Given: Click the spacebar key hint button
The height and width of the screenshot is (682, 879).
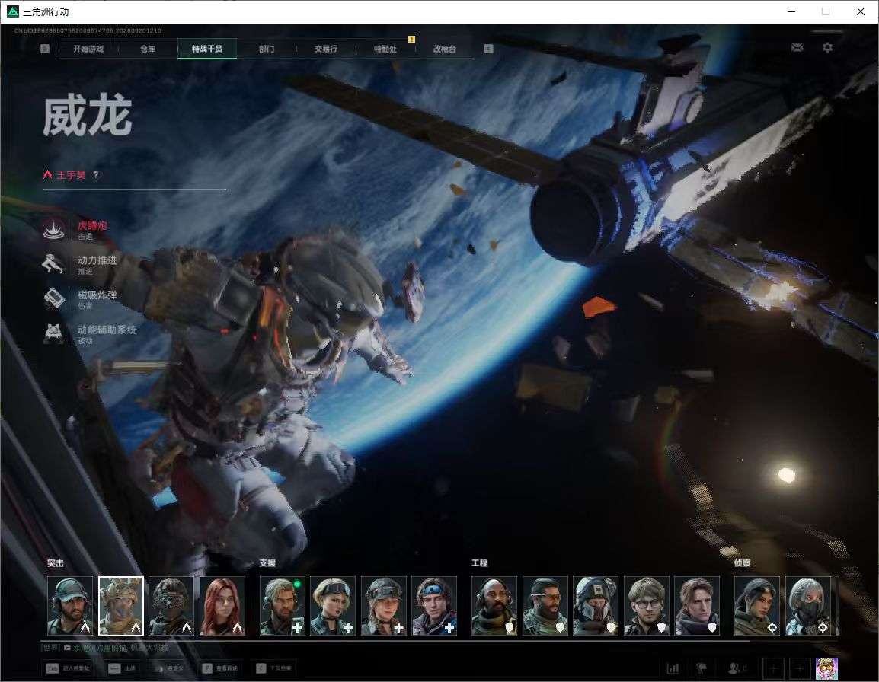Looking at the screenshot, I should pyautogui.click(x=123, y=668).
